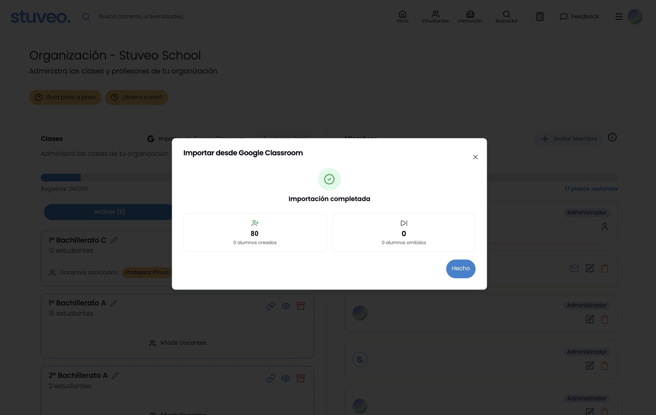Click Añadir Docentes for 1º Bachillerato A

point(177,343)
